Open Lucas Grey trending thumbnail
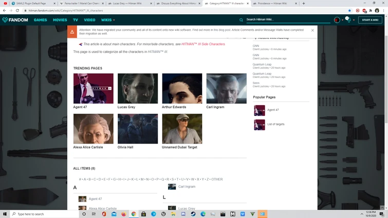 138,88
